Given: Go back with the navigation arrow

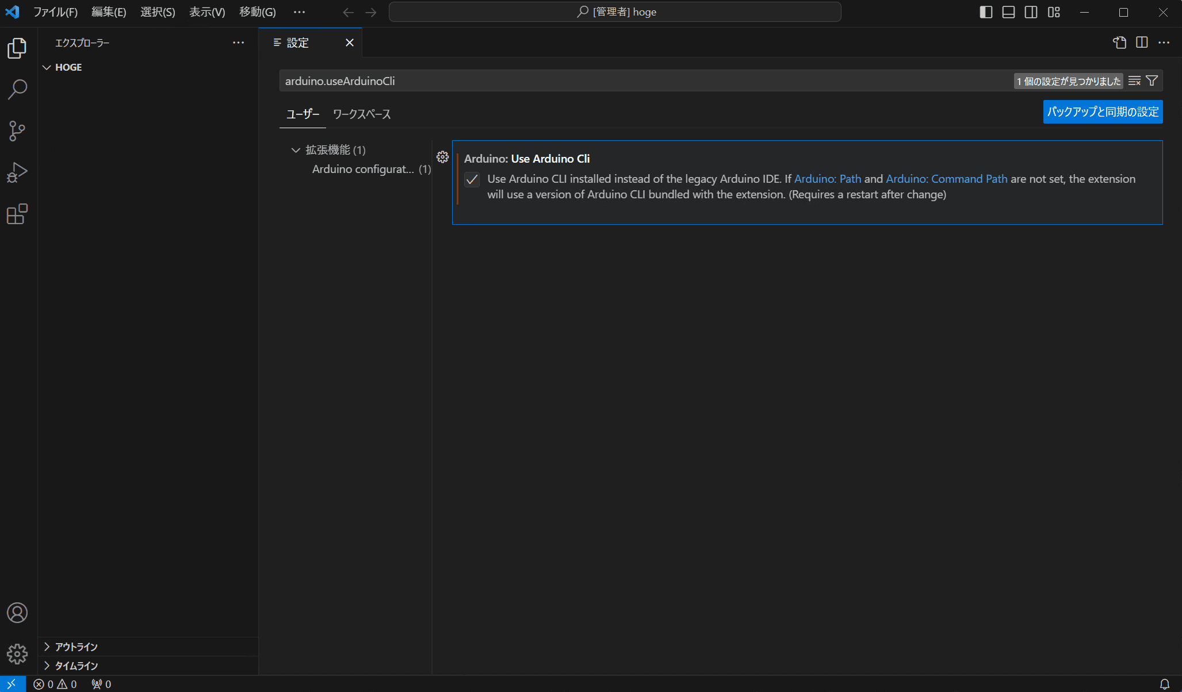Looking at the screenshot, I should pyautogui.click(x=348, y=12).
